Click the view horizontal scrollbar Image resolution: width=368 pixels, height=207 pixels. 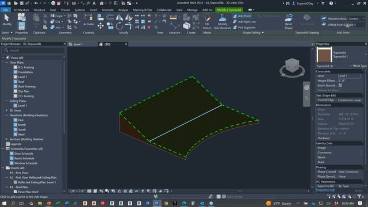pos(239,191)
